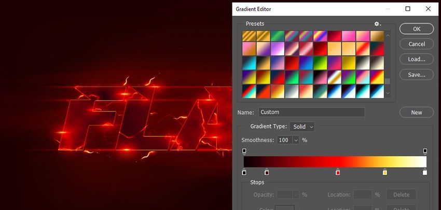This screenshot has height=210, width=441.
Task: Select the right black opacity stop
Action: 425,151
